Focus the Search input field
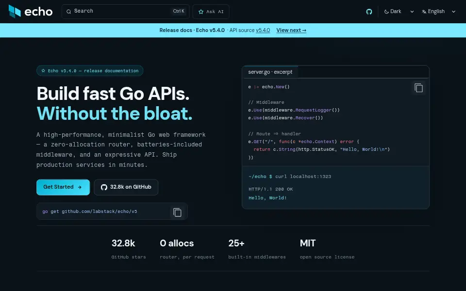The image size is (466, 291). (x=125, y=12)
